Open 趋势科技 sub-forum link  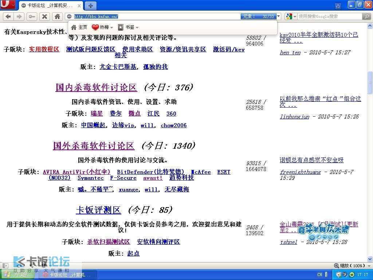point(182,178)
